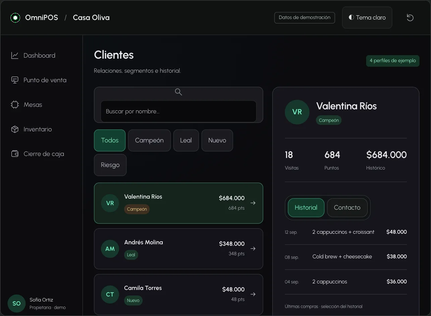This screenshot has width=431, height=316.
Task: Click the 4 perfiles de ejemplo badge
Action: click(x=392, y=61)
